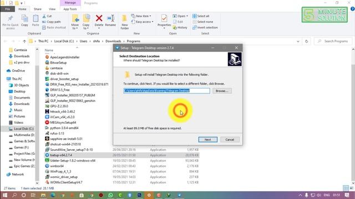This screenshot has width=355, height=199.
Task: Click Next in the Telegram setup dialog
Action: 208,140
